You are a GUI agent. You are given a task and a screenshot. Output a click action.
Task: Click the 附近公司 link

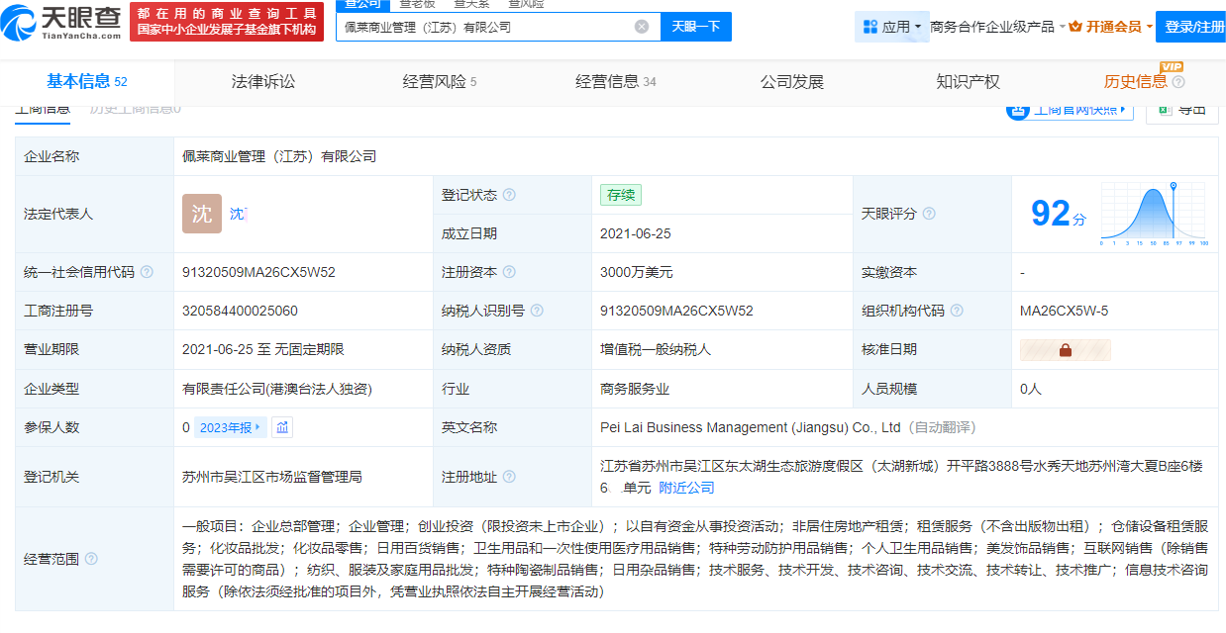coord(686,488)
